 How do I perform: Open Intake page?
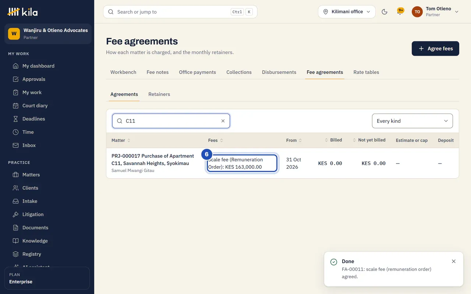coord(47,201)
